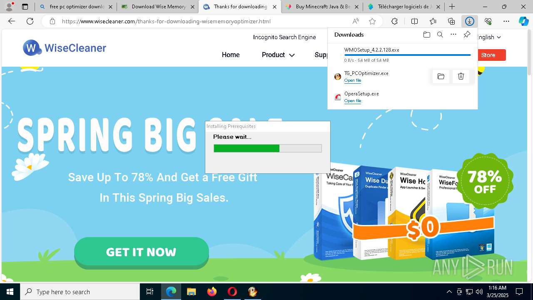This screenshot has width=533, height=300.
Task: Open Windows Start menu
Action: 10,292
